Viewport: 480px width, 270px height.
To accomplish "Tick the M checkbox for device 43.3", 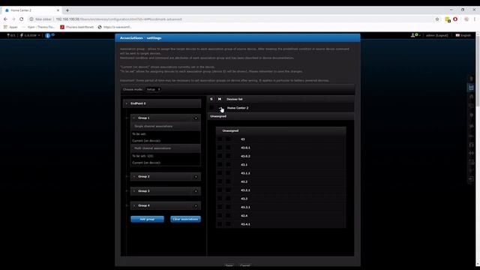I will (x=228, y=199).
